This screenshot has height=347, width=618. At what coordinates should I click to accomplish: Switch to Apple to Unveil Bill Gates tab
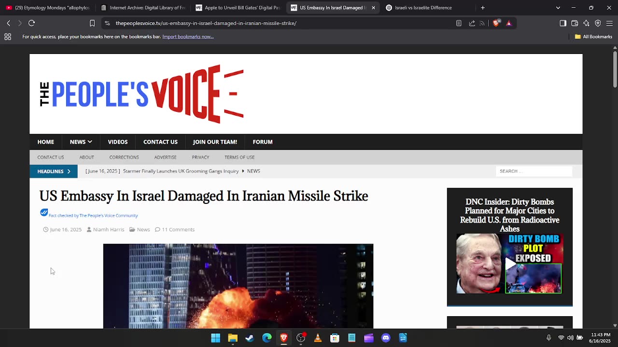[x=238, y=8]
